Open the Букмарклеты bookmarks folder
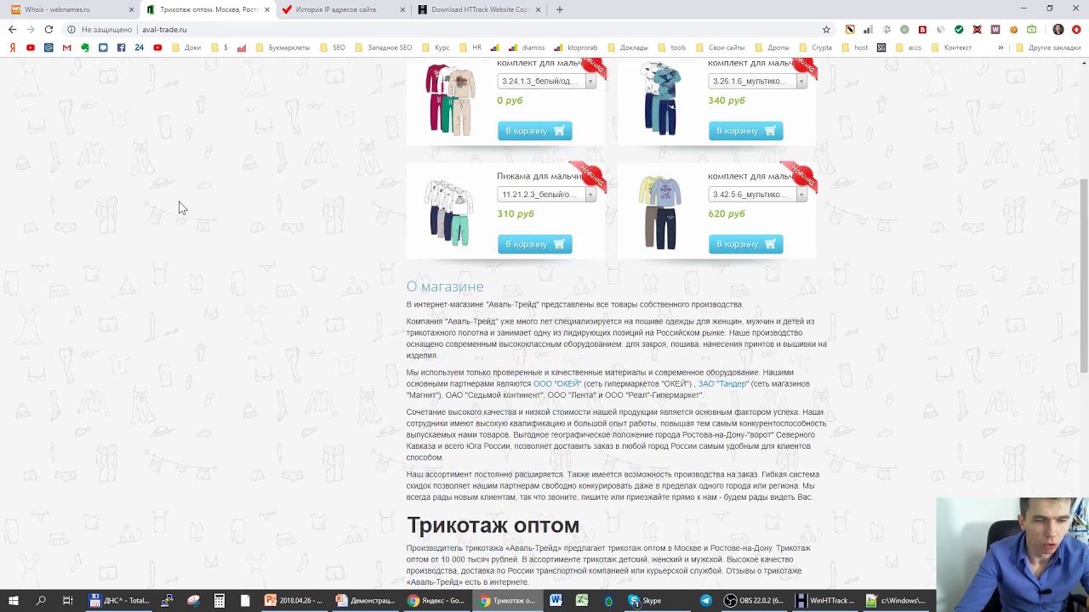This screenshot has height=612, width=1089. point(282,48)
